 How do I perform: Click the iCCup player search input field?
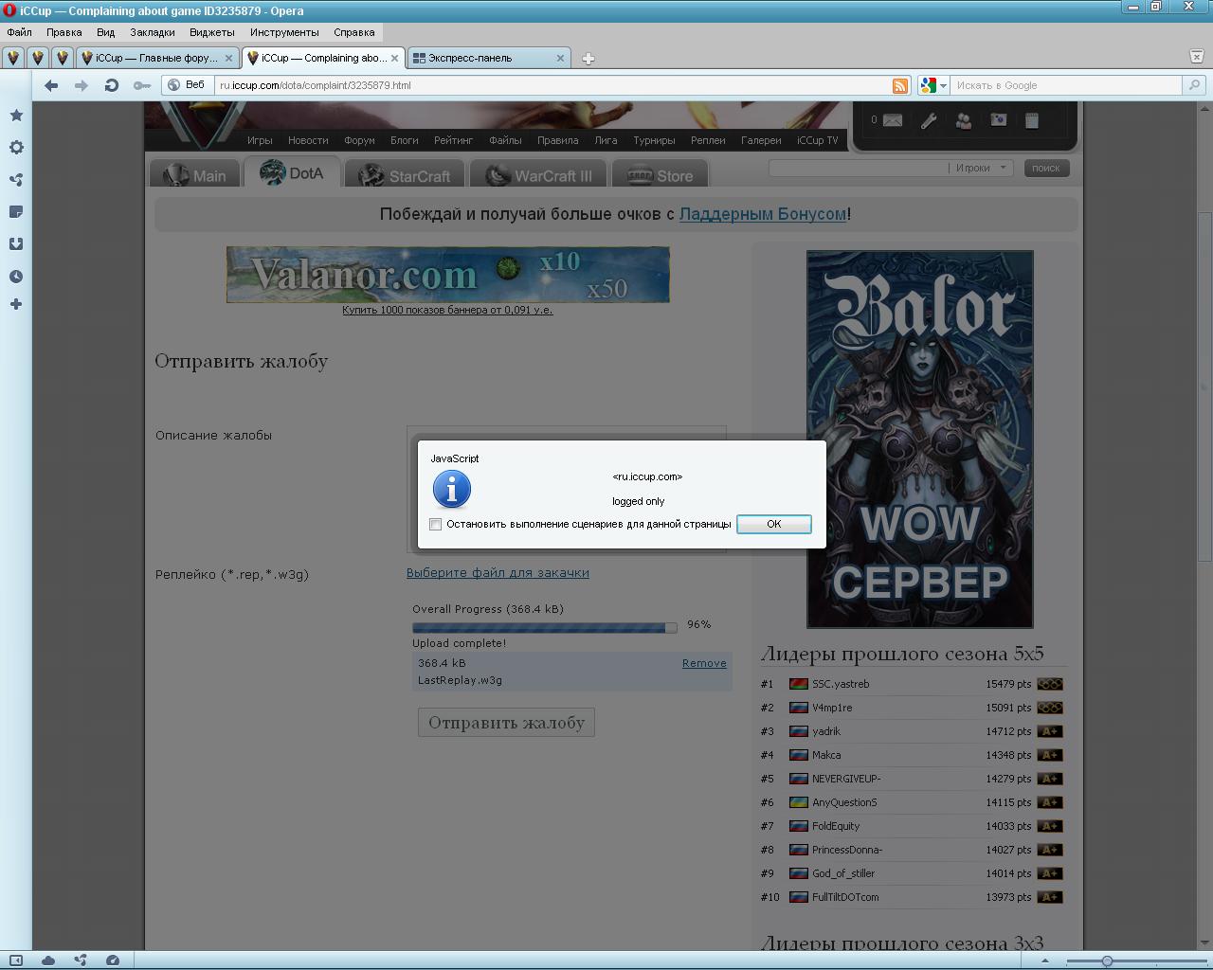pyautogui.click(x=859, y=168)
